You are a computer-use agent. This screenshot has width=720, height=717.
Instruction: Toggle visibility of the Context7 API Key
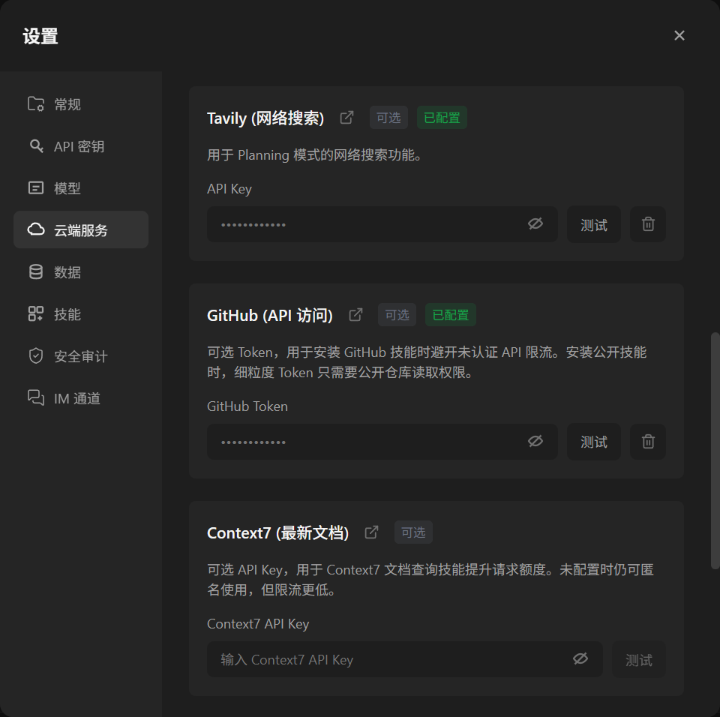580,658
